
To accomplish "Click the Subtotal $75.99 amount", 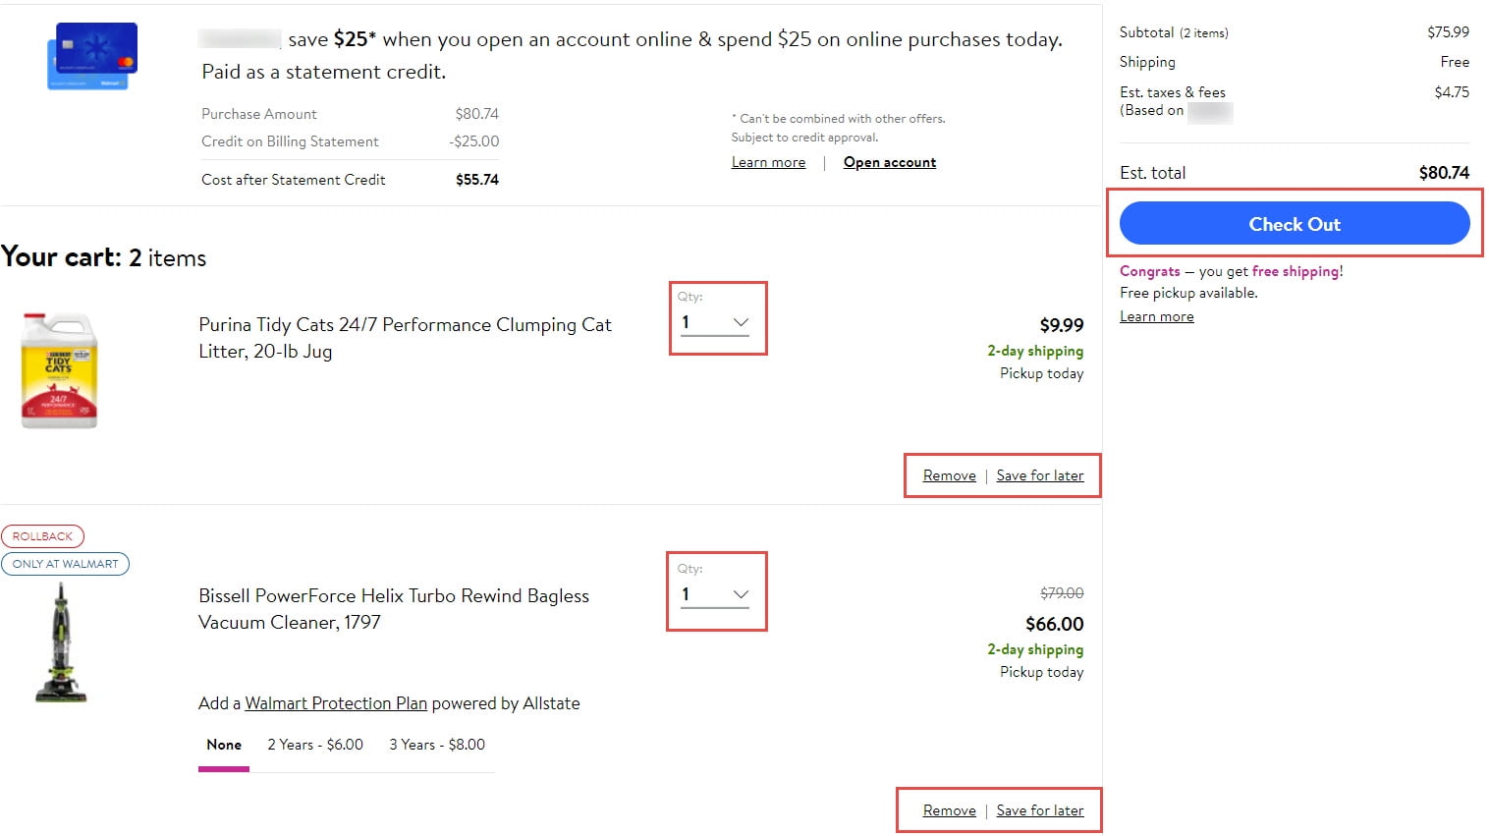I will [x=1448, y=32].
